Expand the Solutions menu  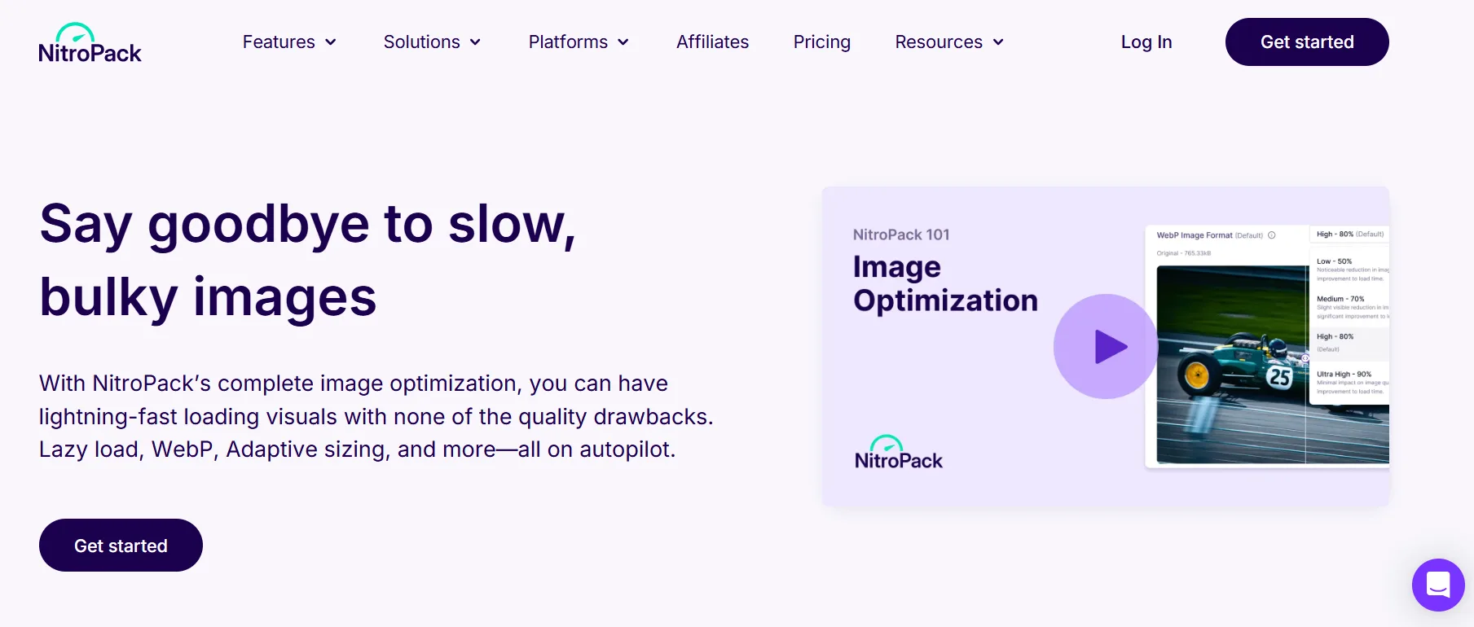(x=432, y=42)
